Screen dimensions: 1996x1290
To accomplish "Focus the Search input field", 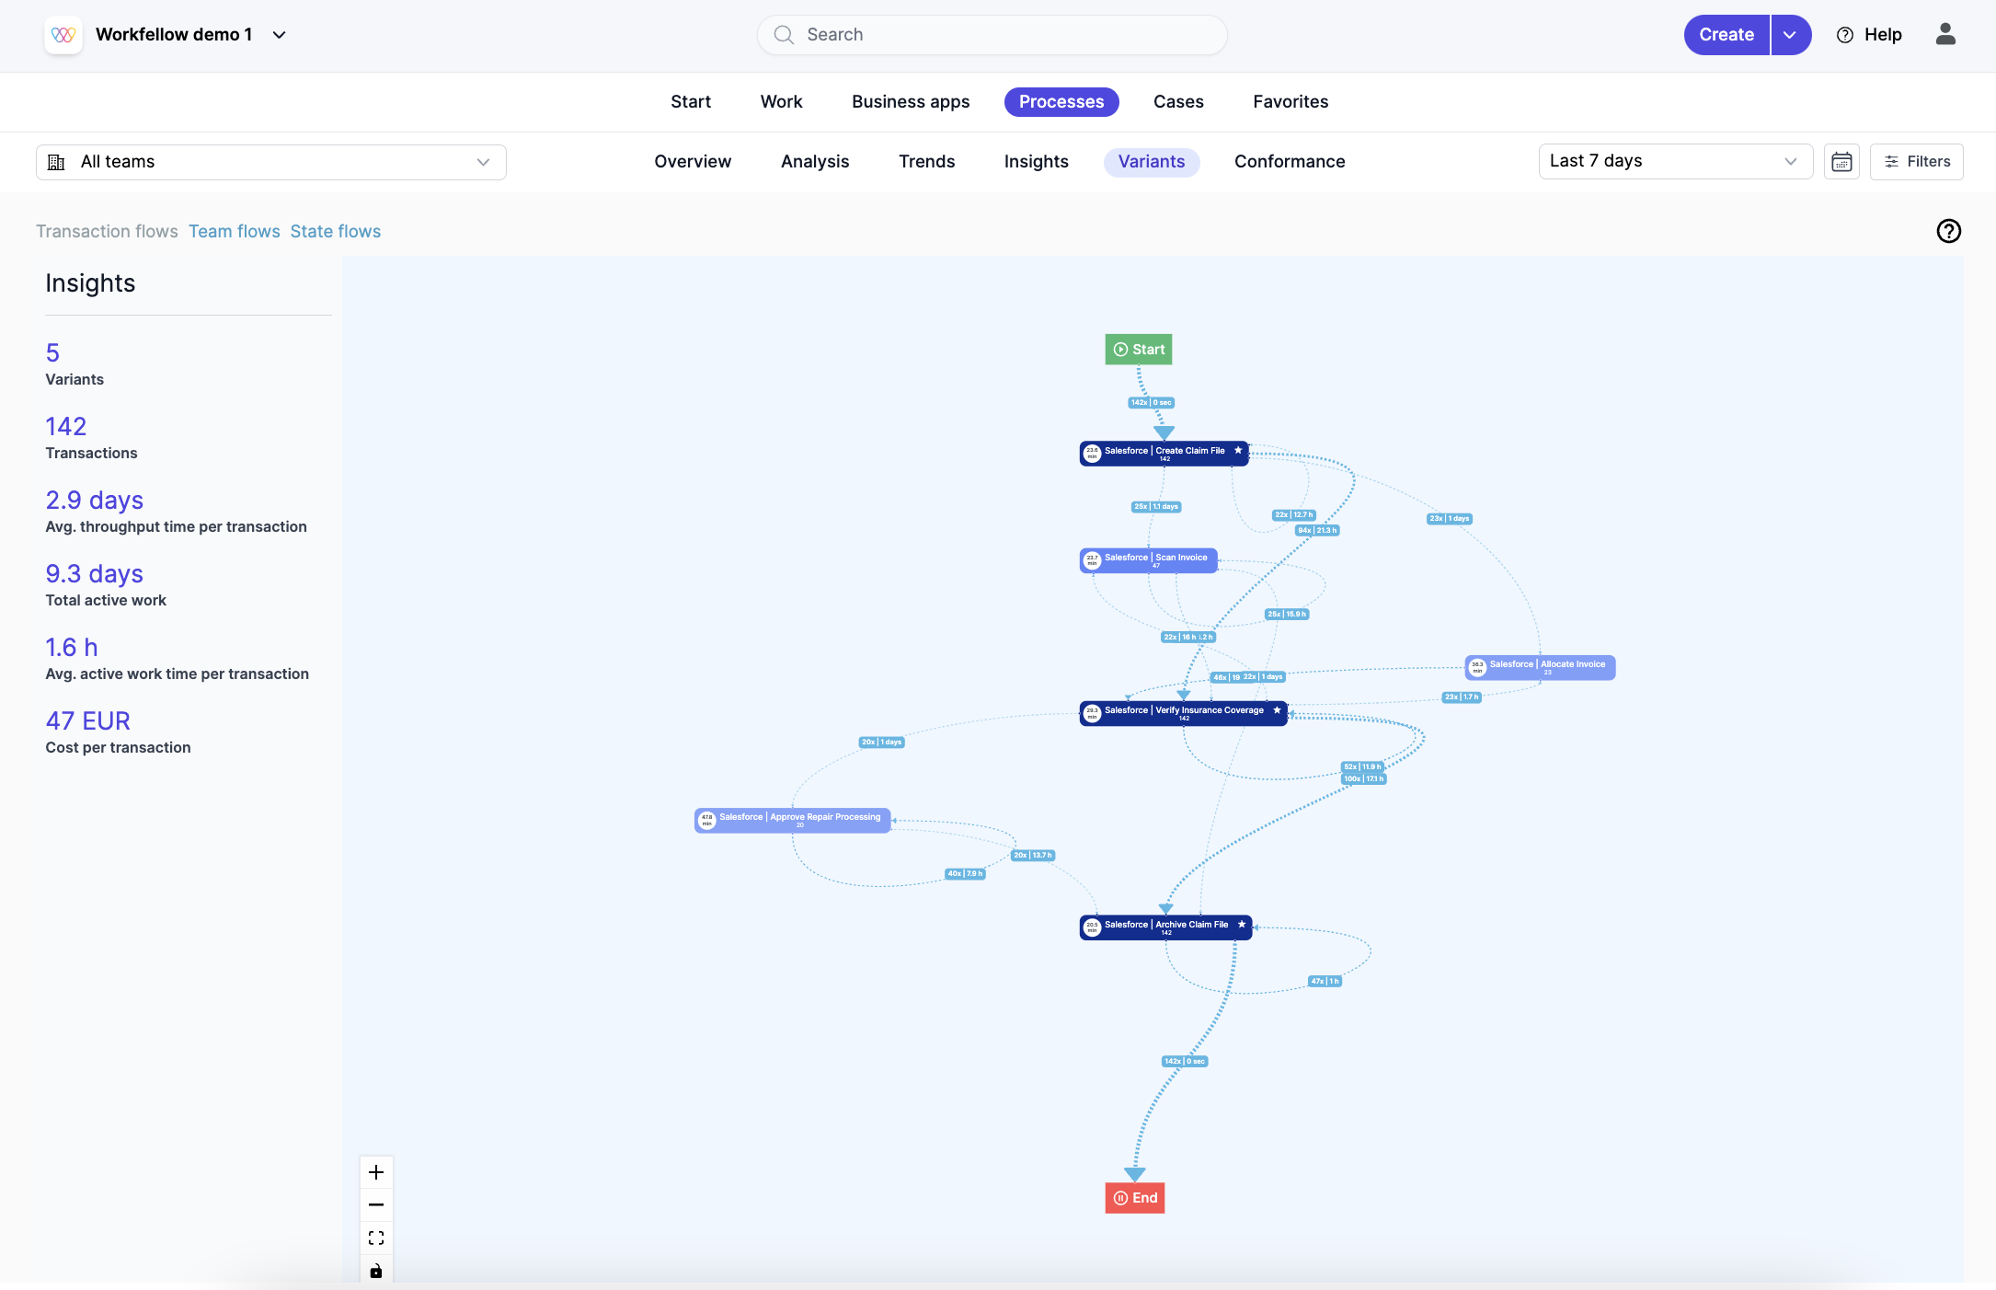I will coord(992,35).
